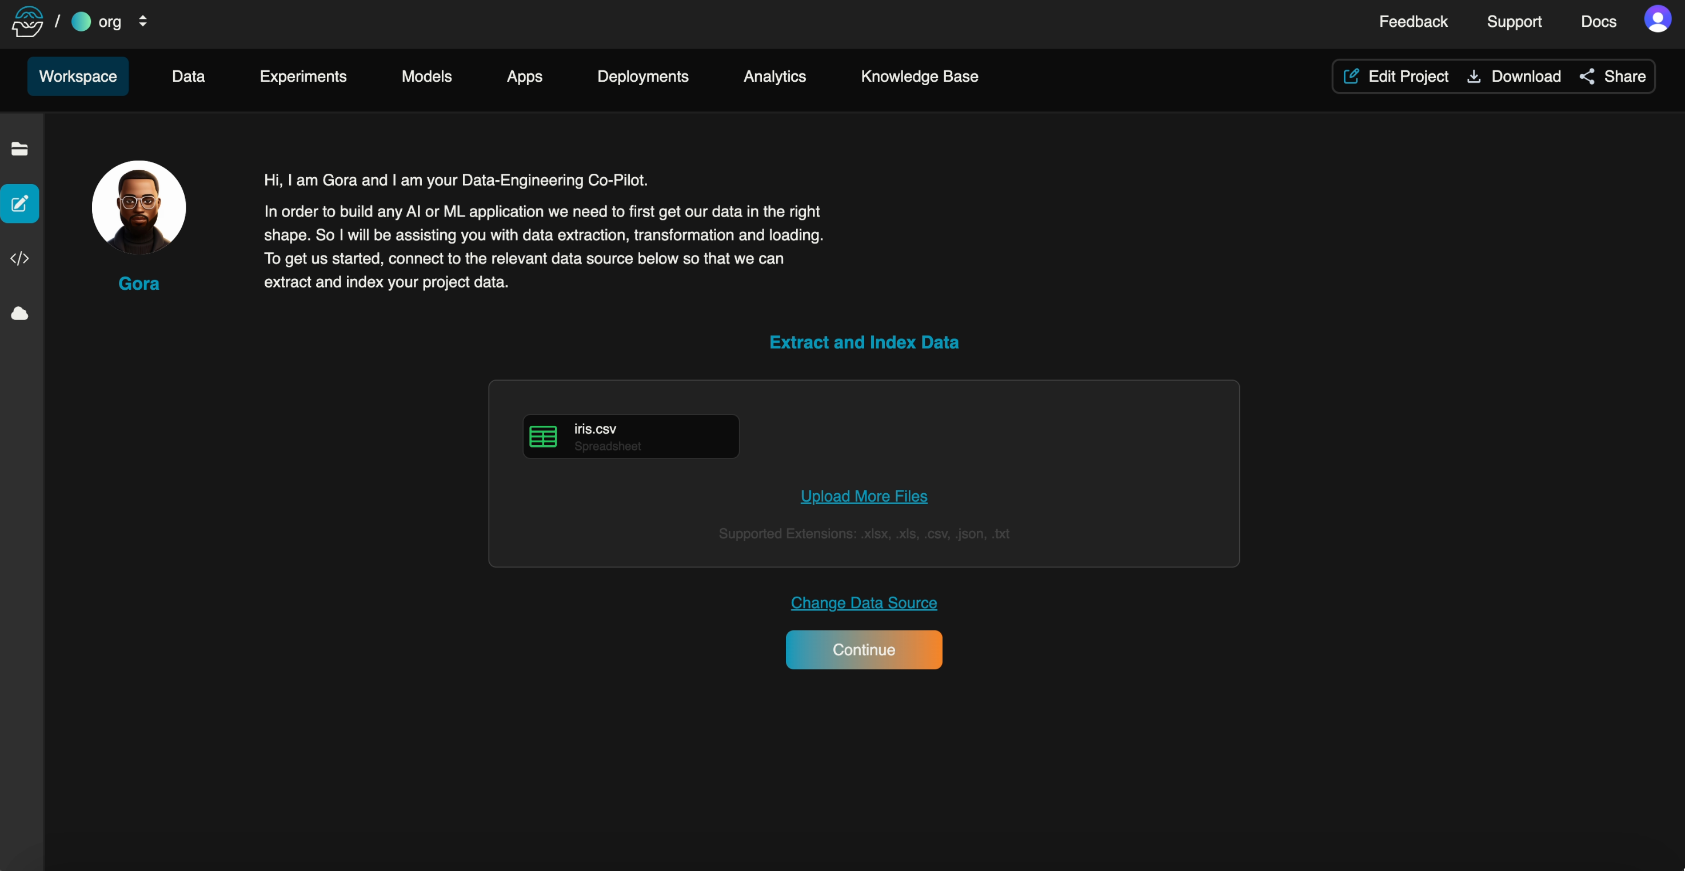Download the project

coord(1514,77)
